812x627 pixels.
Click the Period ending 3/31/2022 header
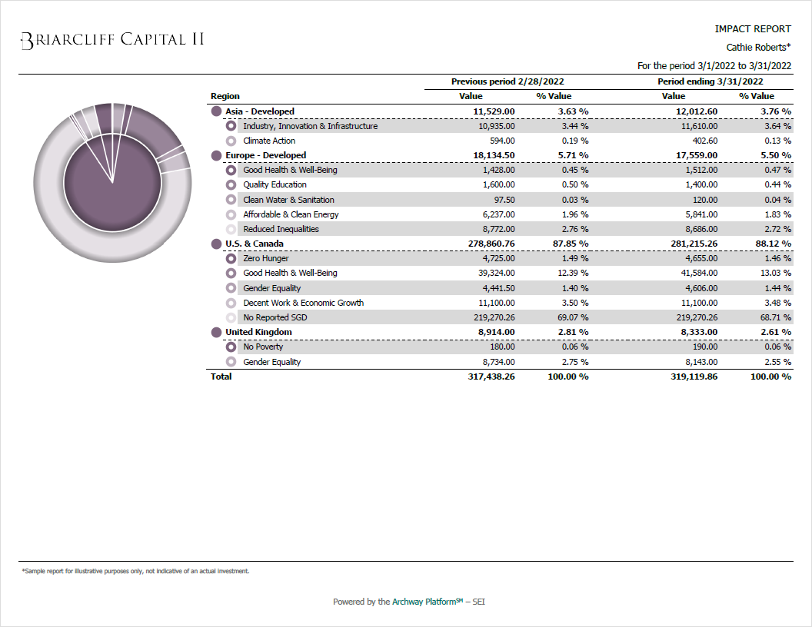pos(710,81)
